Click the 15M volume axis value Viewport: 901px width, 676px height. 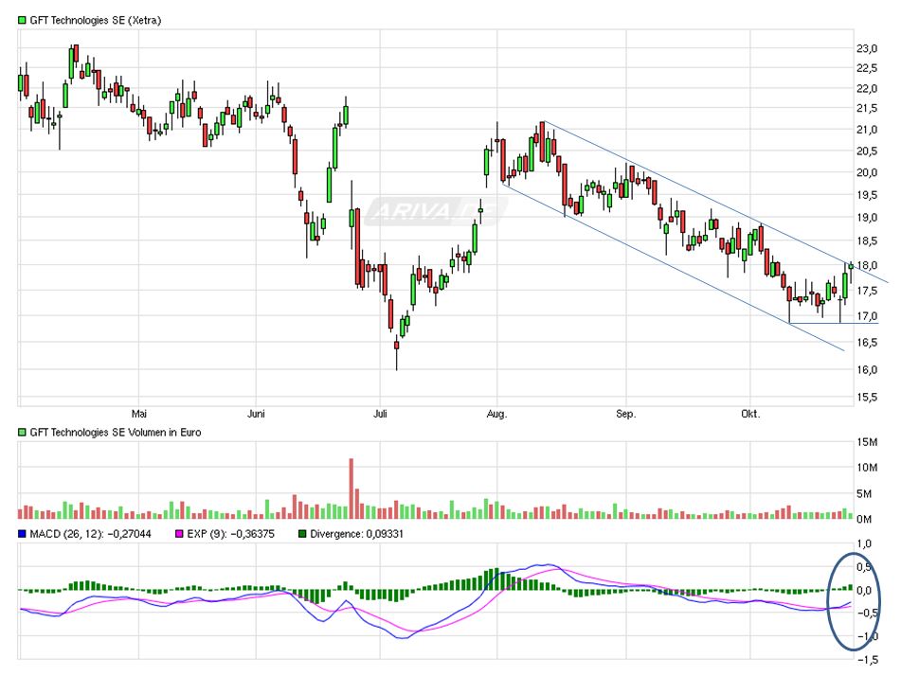[867, 442]
